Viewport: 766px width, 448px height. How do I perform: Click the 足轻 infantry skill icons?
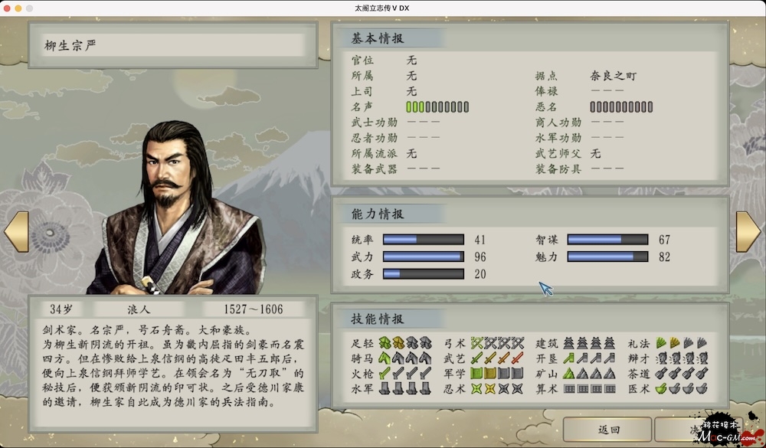[x=405, y=343]
